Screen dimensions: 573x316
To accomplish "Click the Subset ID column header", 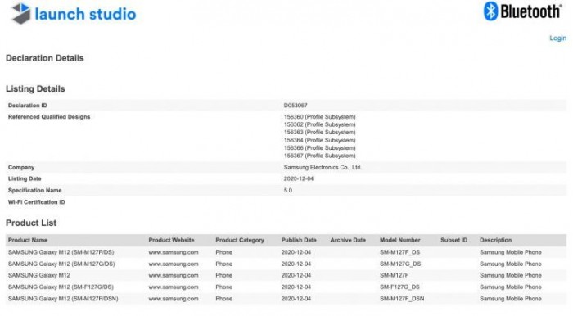I will (453, 240).
